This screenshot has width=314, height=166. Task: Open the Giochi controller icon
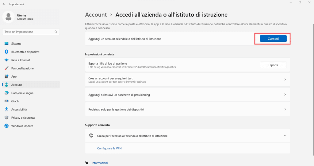click(6, 101)
